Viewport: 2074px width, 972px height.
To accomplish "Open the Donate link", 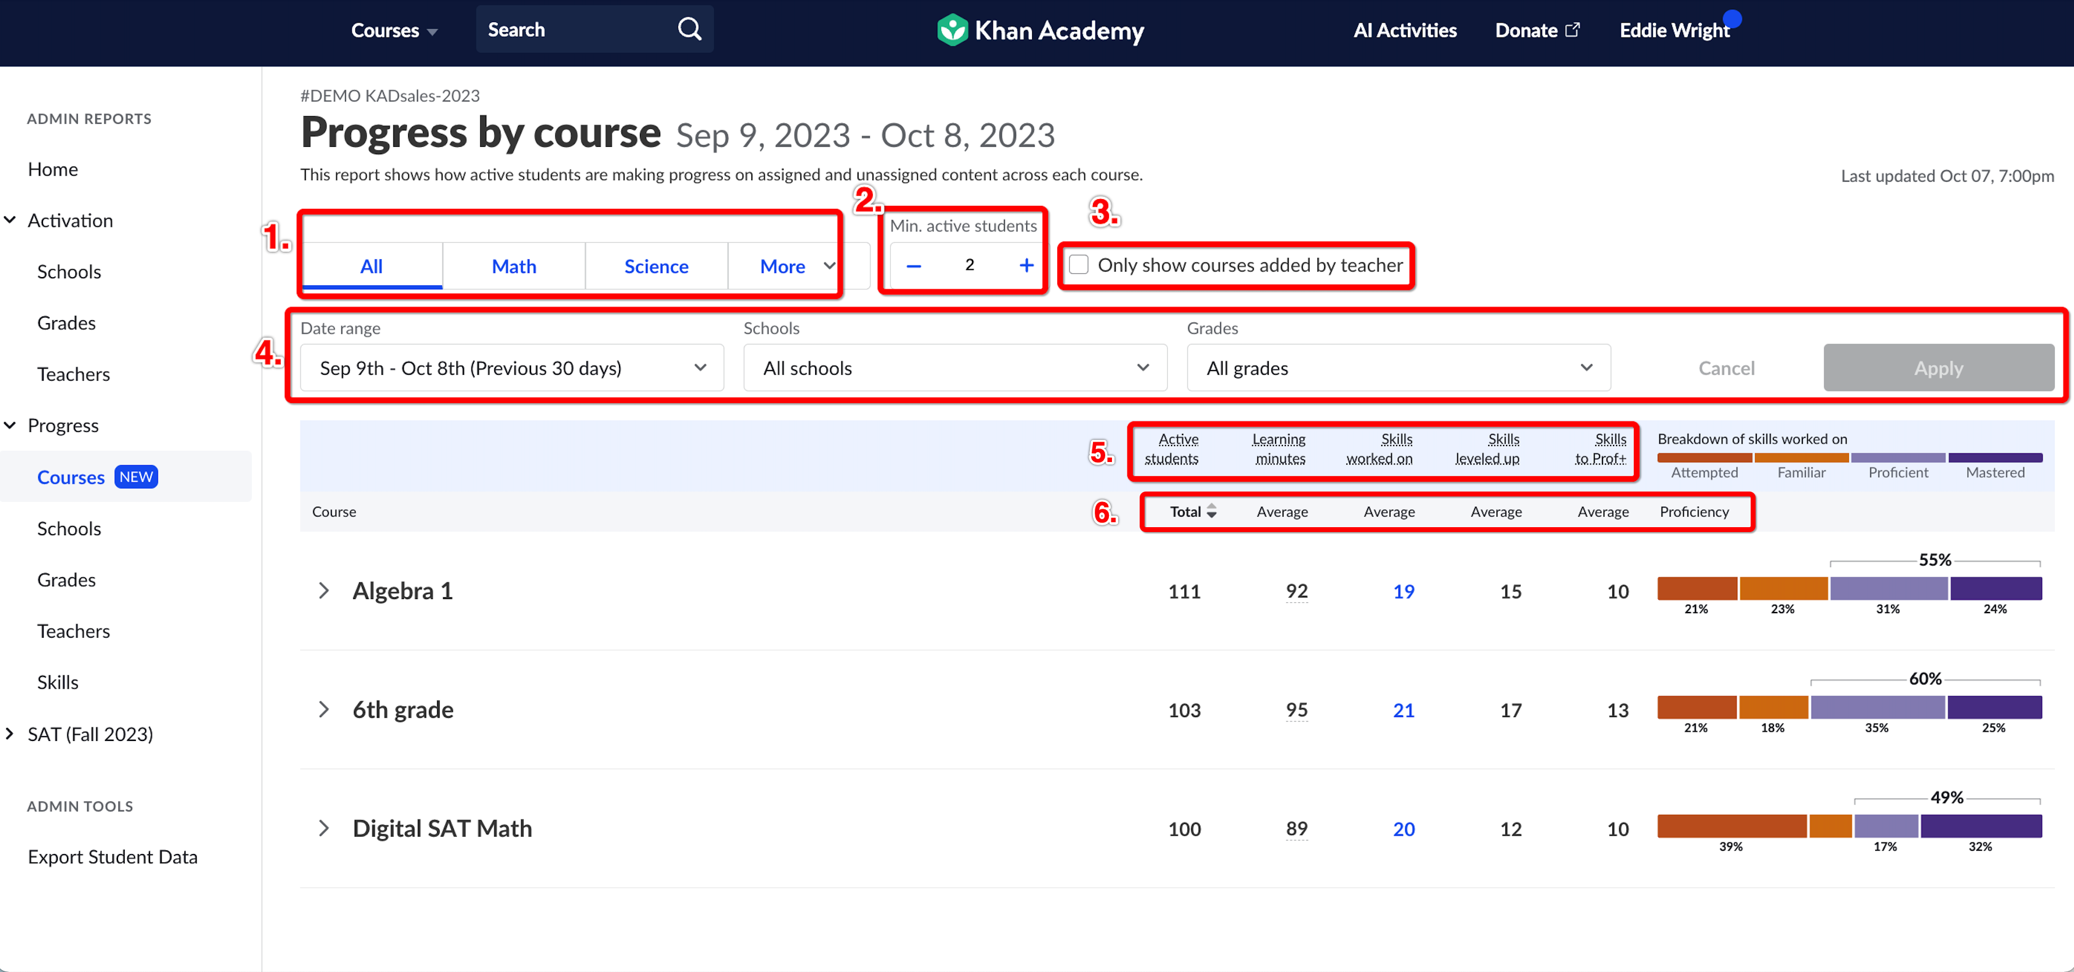I will point(1537,31).
